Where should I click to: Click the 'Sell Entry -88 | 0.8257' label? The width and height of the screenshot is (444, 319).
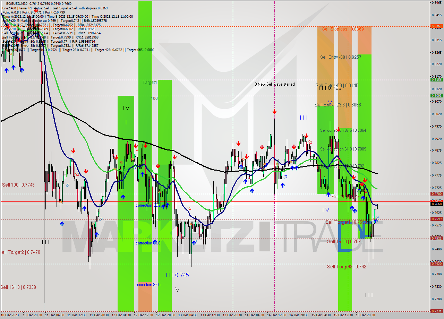[x=341, y=57]
